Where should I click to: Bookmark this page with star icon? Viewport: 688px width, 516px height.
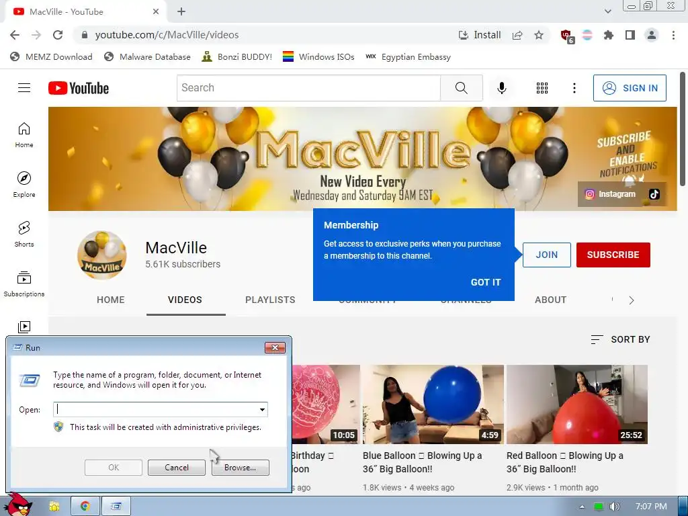(539, 35)
